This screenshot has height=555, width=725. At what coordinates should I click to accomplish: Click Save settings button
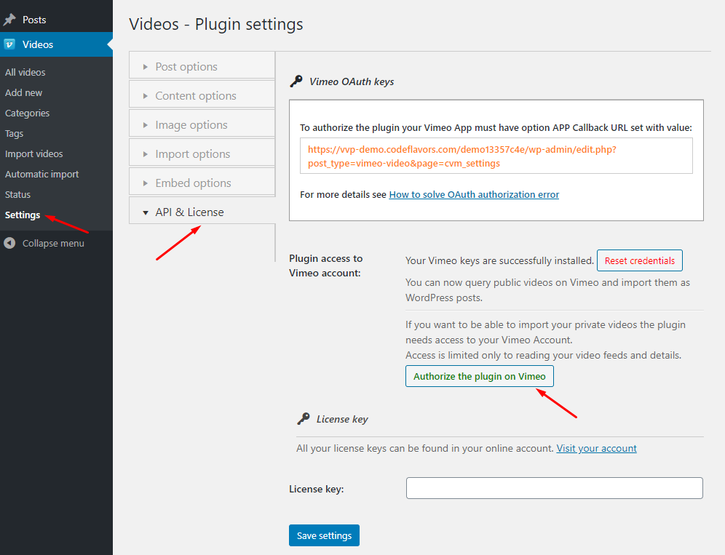[x=324, y=535]
